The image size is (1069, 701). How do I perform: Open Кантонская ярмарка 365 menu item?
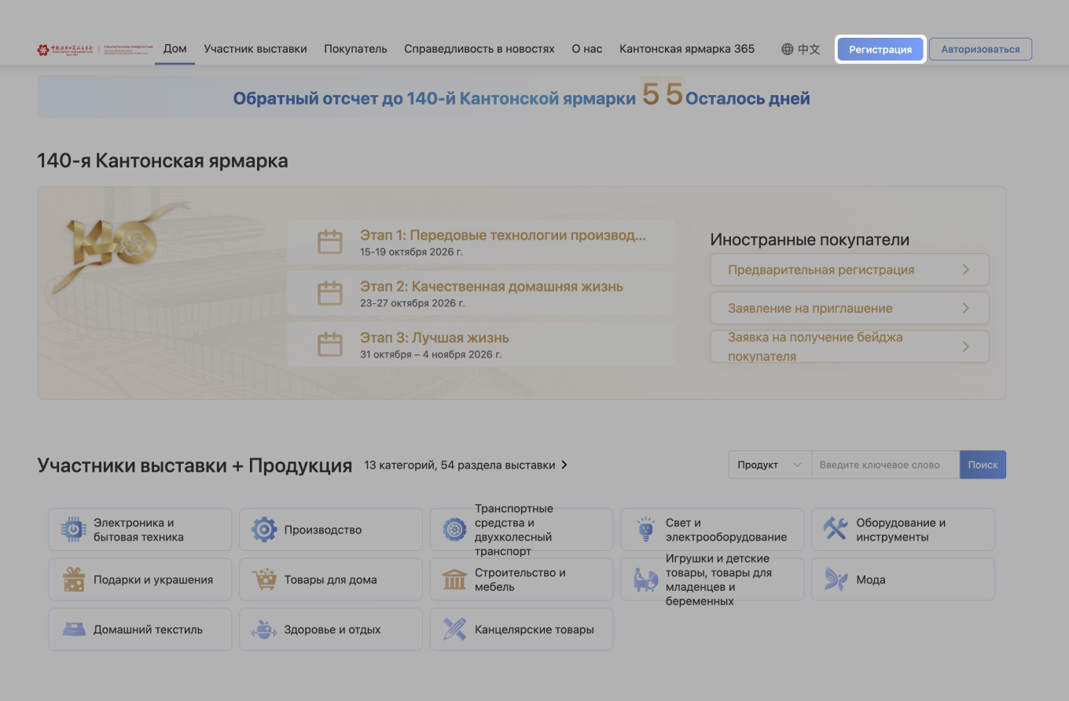687,49
